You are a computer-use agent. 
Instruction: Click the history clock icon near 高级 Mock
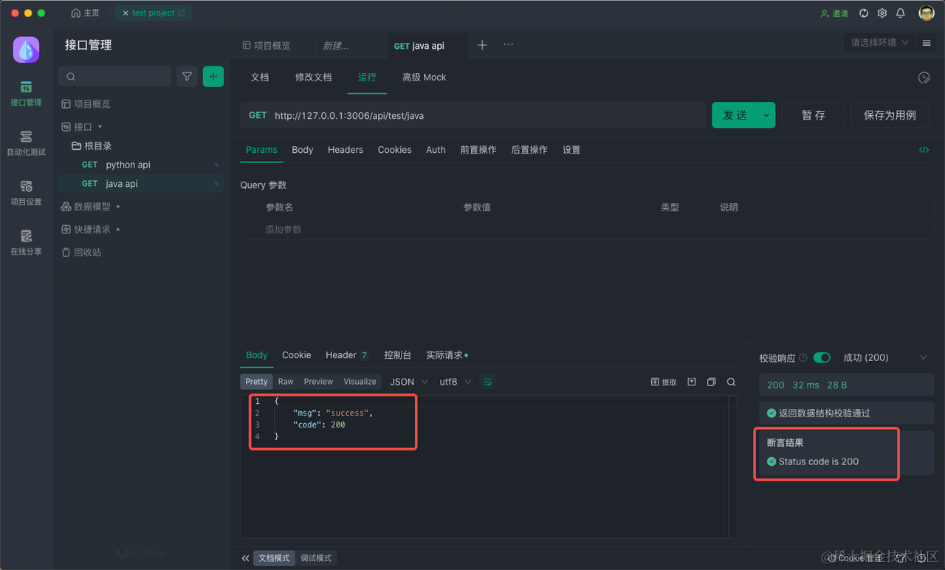click(924, 78)
